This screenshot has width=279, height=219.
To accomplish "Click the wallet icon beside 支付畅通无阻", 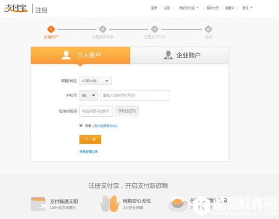I will click(38, 204).
